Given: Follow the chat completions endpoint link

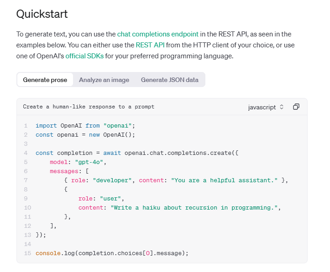Looking at the screenshot, I should pos(157,34).
